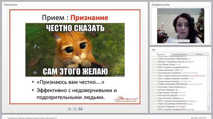Click the bullet 'Эффективно с недоверчивыми и'
The height and width of the screenshot is (119, 213).
pos(77,90)
